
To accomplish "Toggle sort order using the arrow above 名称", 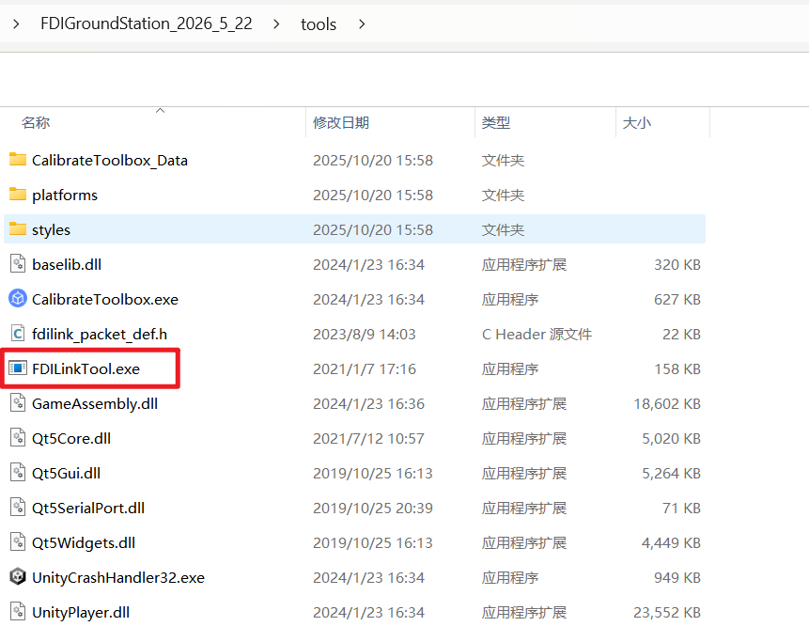I will (x=161, y=110).
